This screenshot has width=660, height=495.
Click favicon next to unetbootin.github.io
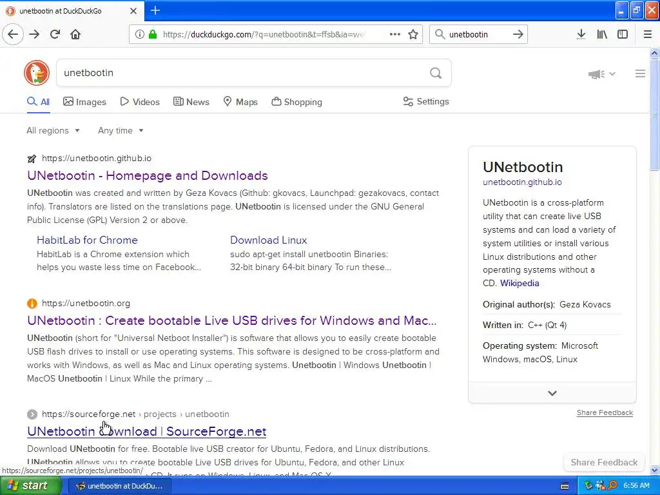tap(32, 159)
